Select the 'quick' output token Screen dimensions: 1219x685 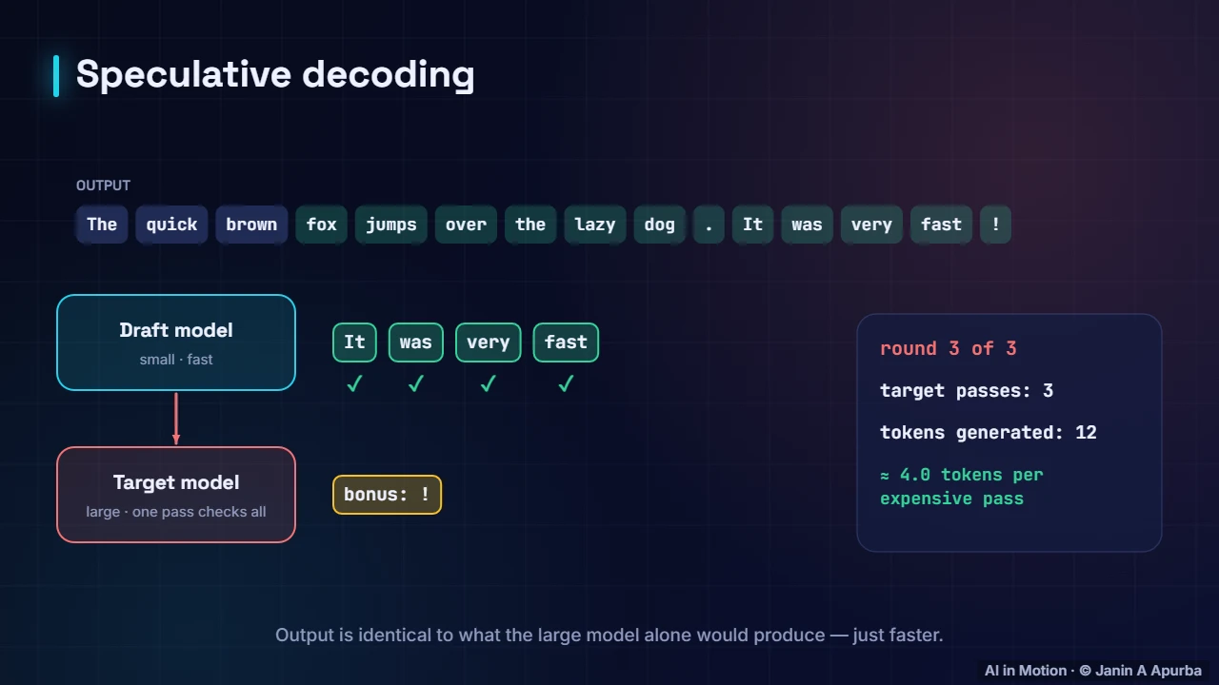click(171, 225)
